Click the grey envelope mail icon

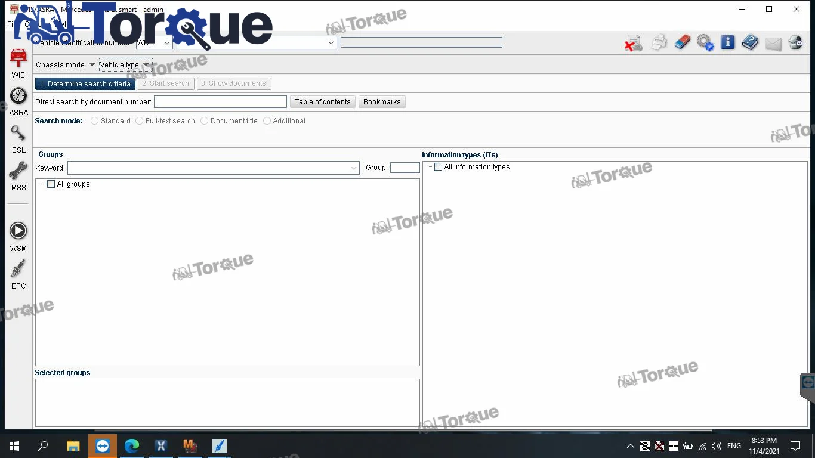[773, 44]
